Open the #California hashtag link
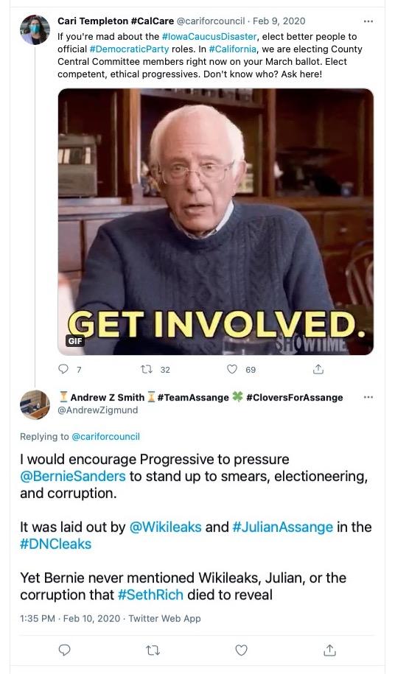This screenshot has height=674, width=395. [233, 49]
